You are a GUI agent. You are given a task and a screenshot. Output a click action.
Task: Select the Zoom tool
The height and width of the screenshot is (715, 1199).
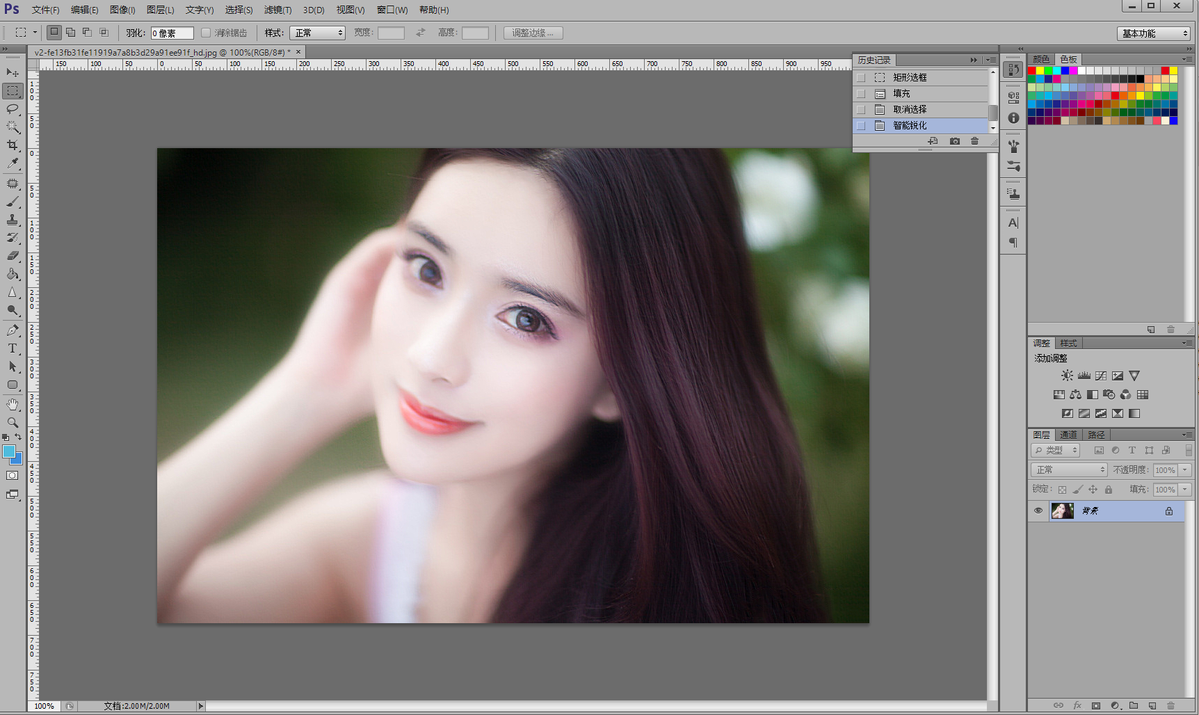coord(13,422)
